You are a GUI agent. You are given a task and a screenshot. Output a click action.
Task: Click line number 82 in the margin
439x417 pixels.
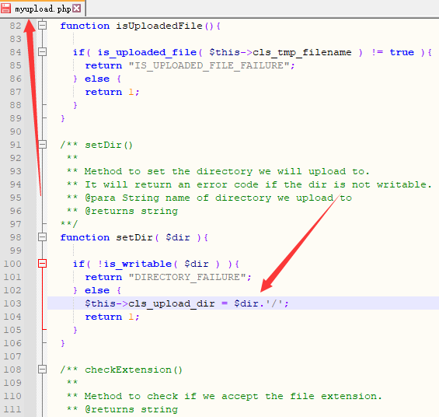pos(16,26)
